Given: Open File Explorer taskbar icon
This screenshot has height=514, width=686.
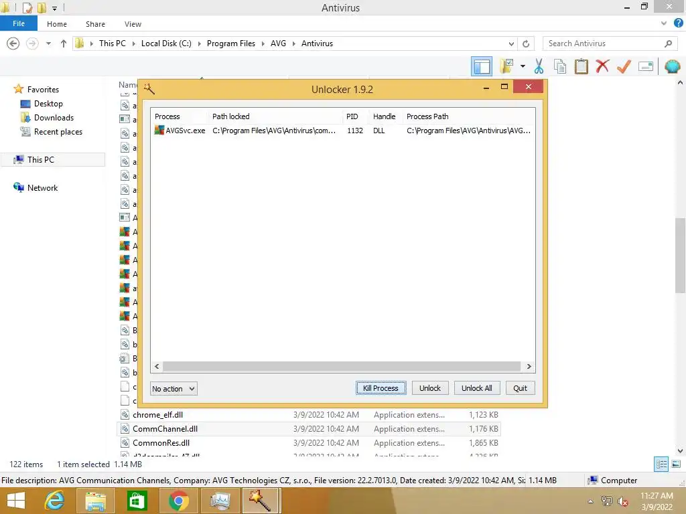Looking at the screenshot, I should click(95, 501).
